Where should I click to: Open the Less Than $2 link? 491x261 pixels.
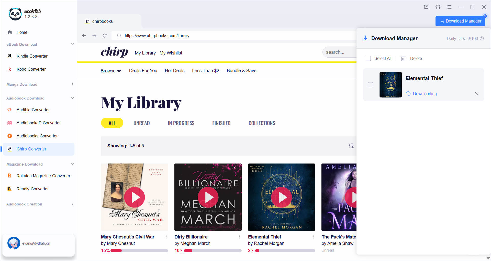click(x=206, y=71)
